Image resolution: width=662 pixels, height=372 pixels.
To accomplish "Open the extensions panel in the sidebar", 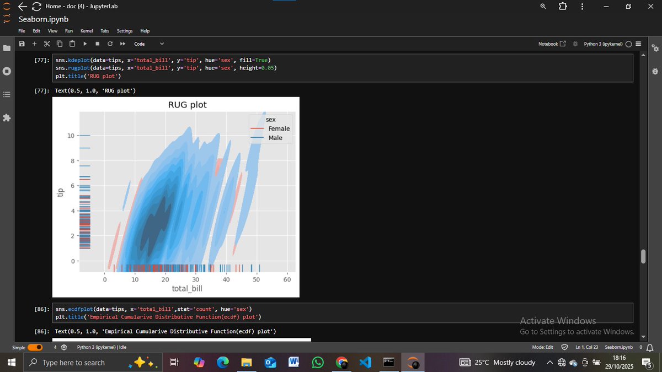I will tap(7, 117).
